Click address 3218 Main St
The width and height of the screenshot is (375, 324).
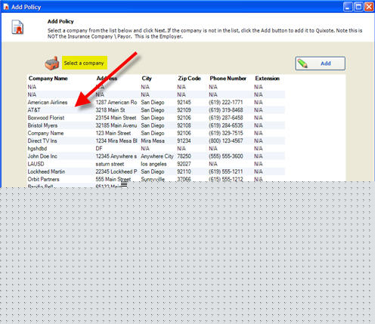pyautogui.click(x=110, y=110)
